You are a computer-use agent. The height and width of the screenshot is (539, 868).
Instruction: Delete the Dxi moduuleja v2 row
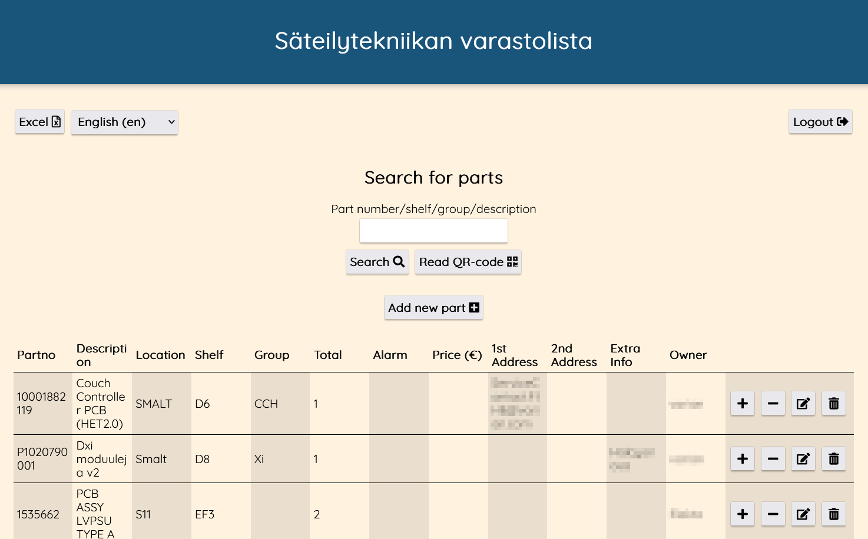point(833,459)
